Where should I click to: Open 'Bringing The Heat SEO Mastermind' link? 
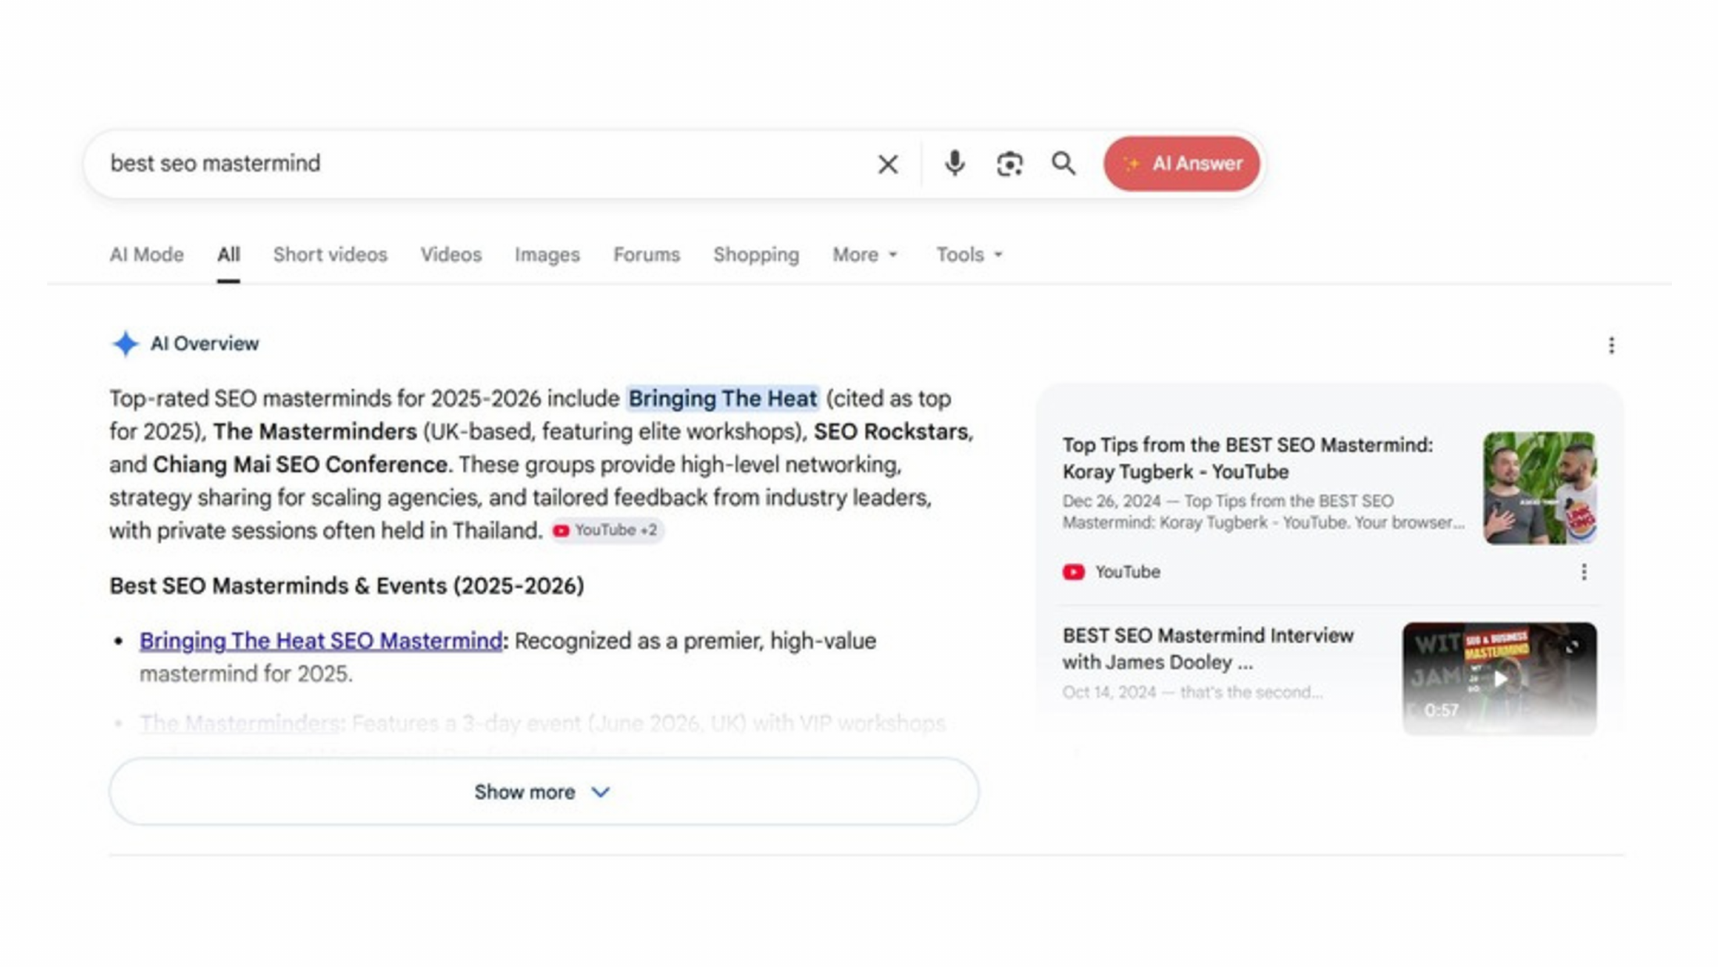[321, 641]
